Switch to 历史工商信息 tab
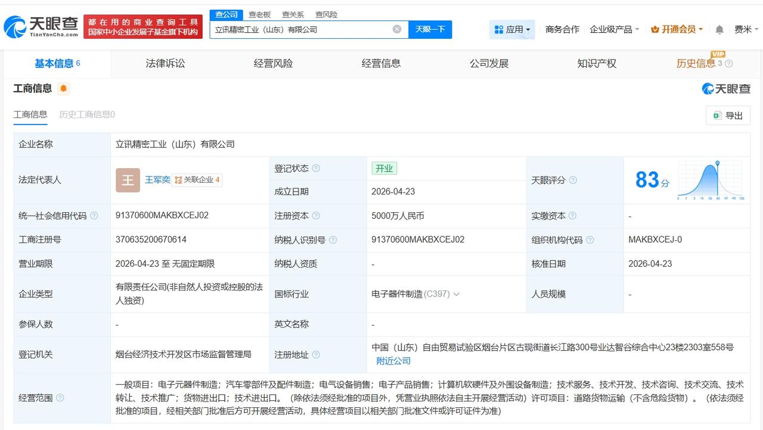 pyautogui.click(x=87, y=115)
